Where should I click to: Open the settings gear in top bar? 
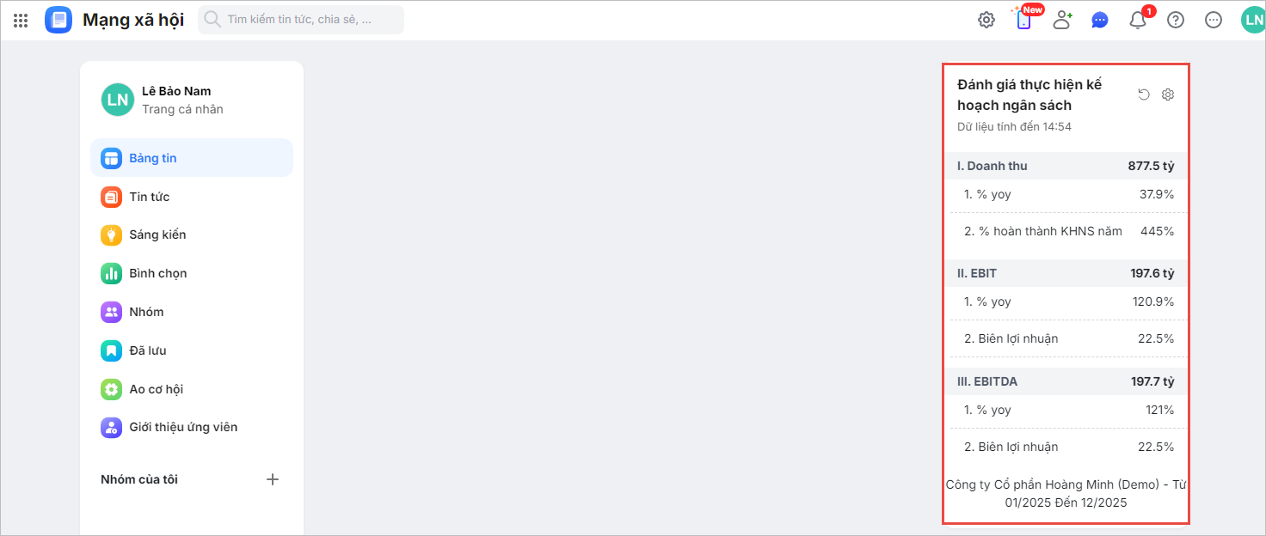[x=986, y=20]
